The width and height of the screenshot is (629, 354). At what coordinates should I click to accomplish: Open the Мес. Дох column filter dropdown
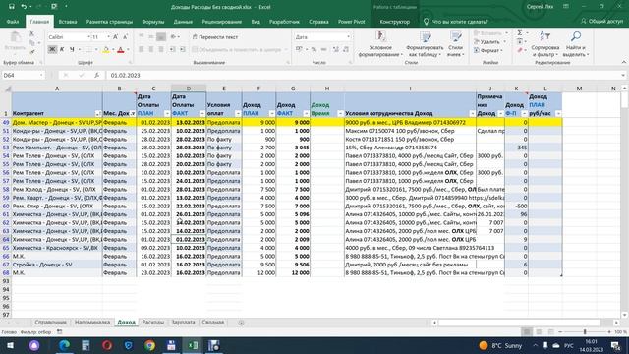[x=133, y=114]
